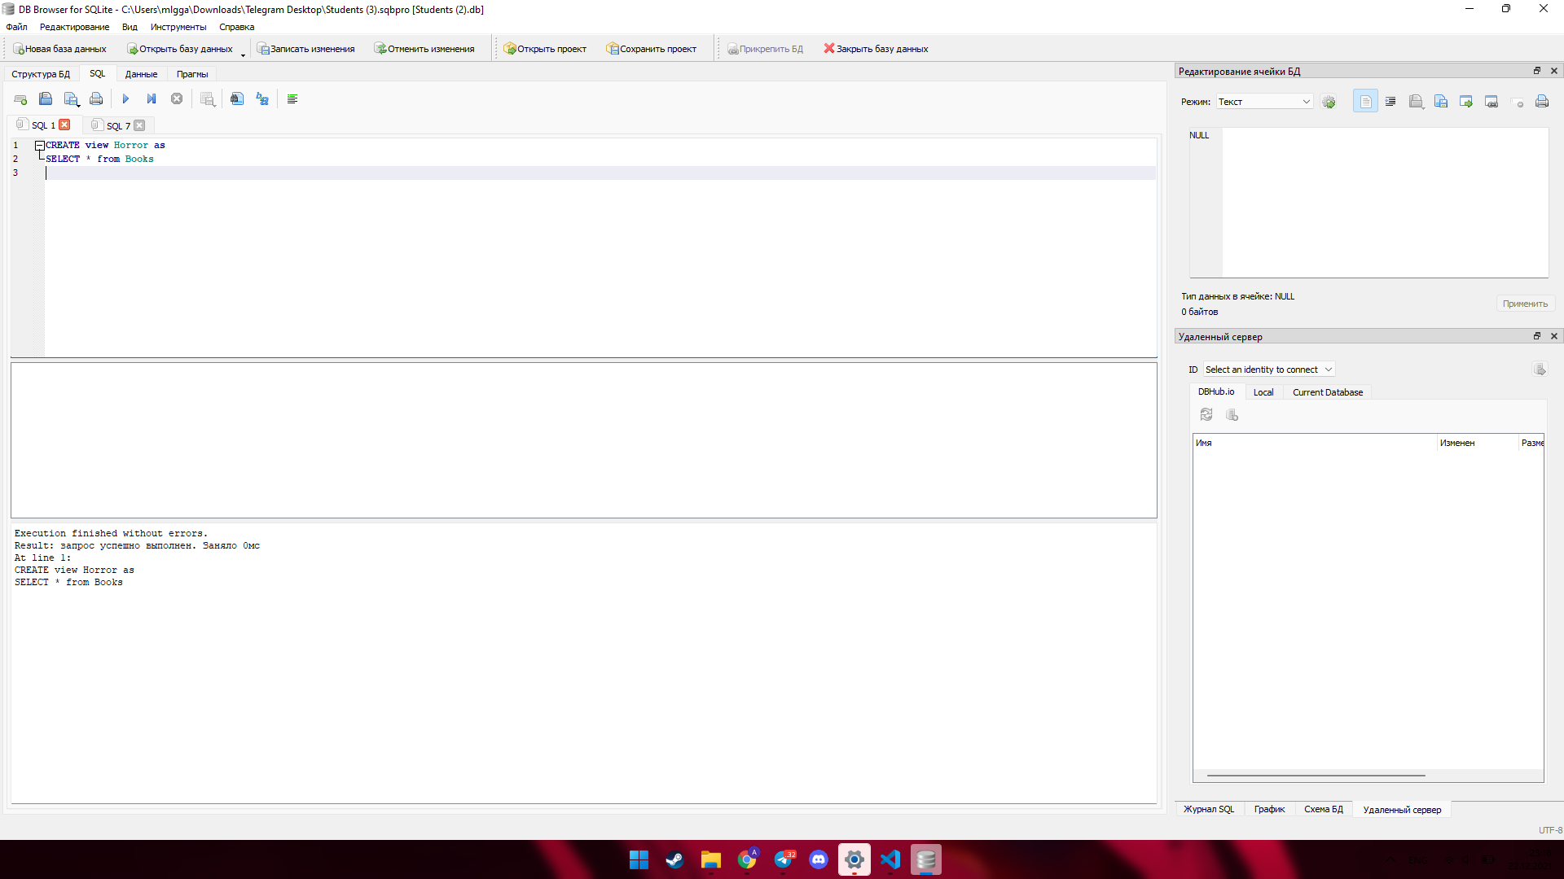Open the Данные tab
This screenshot has height=879, width=1564.
click(x=141, y=74)
